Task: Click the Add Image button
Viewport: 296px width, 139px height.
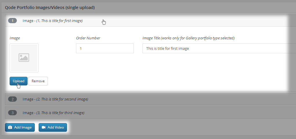Action: (20, 127)
